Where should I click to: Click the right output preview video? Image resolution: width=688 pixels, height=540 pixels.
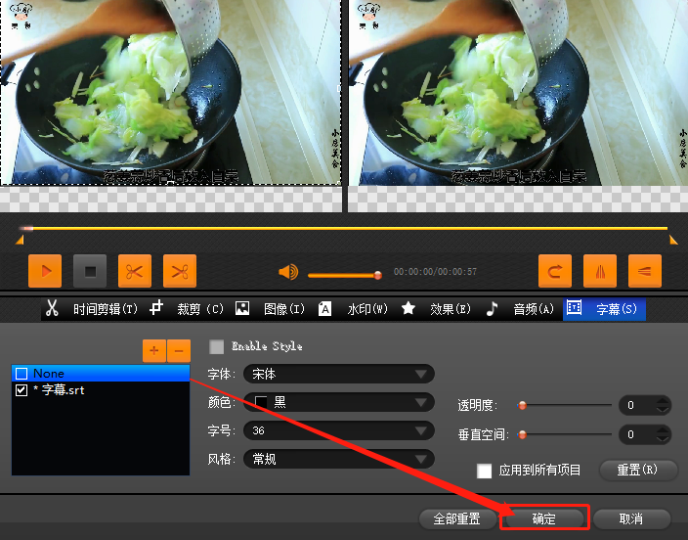[x=518, y=92]
